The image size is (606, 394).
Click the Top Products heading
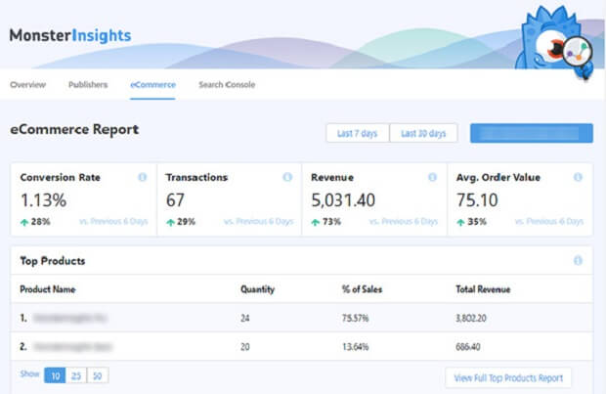(x=53, y=261)
